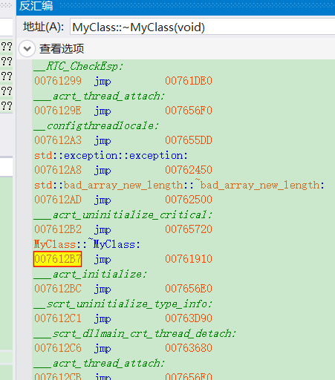335x380 pixels.
Task: Click jump target 00761910
Action: [x=189, y=259]
